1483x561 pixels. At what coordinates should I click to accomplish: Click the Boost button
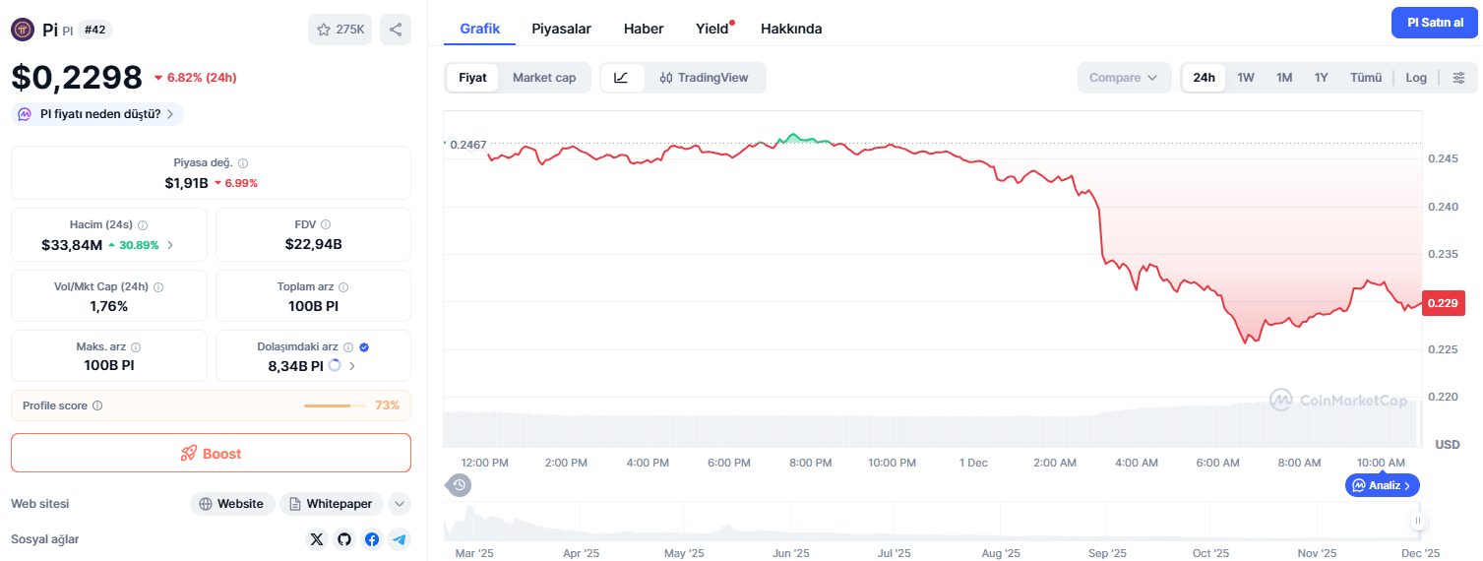click(211, 454)
